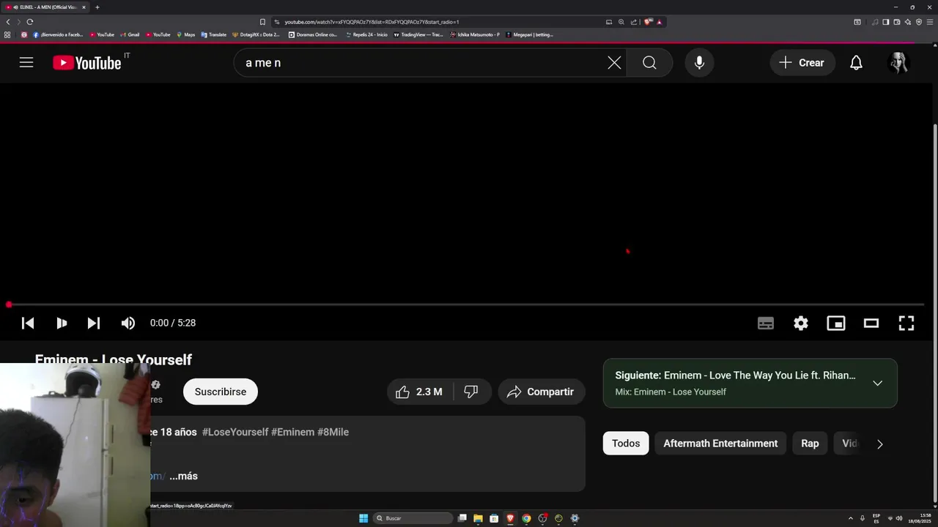938x527 pixels.
Task: Open Google Chrome on the taskbar
Action: (x=526, y=518)
